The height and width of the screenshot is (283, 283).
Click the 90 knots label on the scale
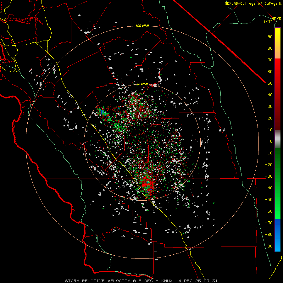(270, 37)
